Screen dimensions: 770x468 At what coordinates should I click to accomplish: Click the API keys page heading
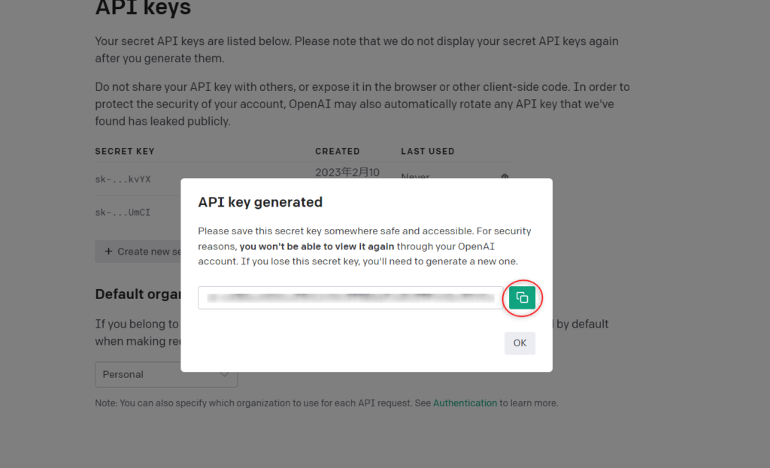[143, 8]
